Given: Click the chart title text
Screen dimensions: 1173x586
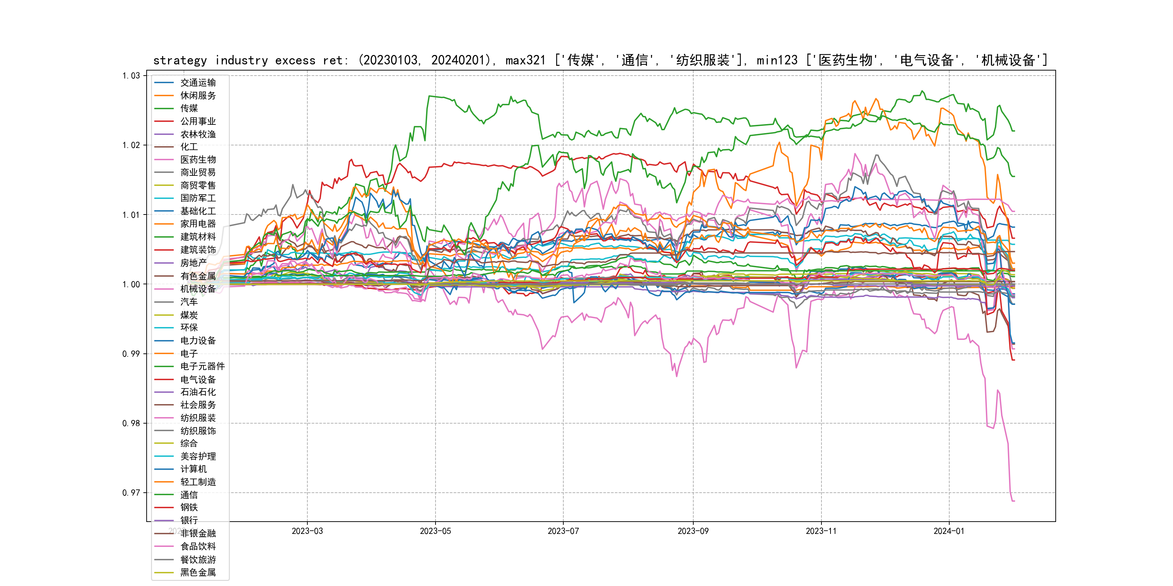Looking at the screenshot, I should [600, 60].
